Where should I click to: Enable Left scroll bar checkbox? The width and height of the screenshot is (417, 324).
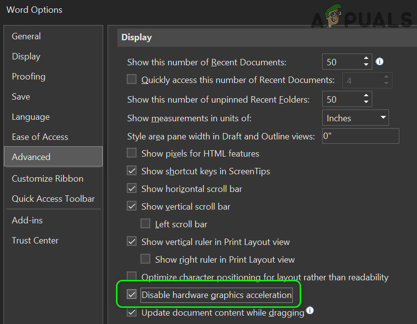(145, 223)
